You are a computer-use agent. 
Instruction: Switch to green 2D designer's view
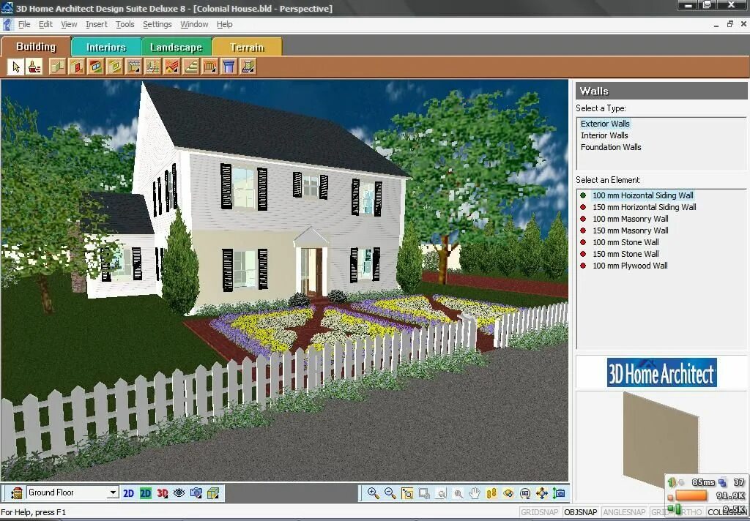click(146, 492)
